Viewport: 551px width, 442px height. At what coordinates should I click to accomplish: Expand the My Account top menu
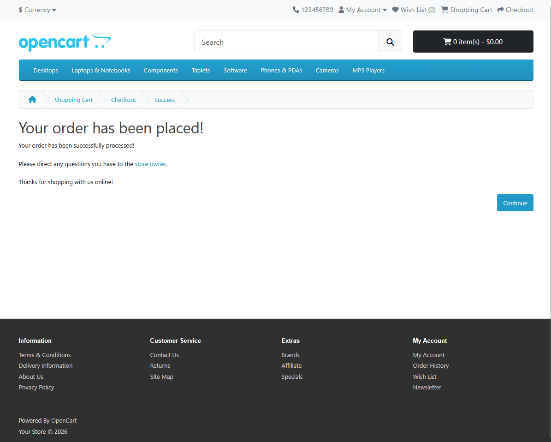click(x=363, y=10)
